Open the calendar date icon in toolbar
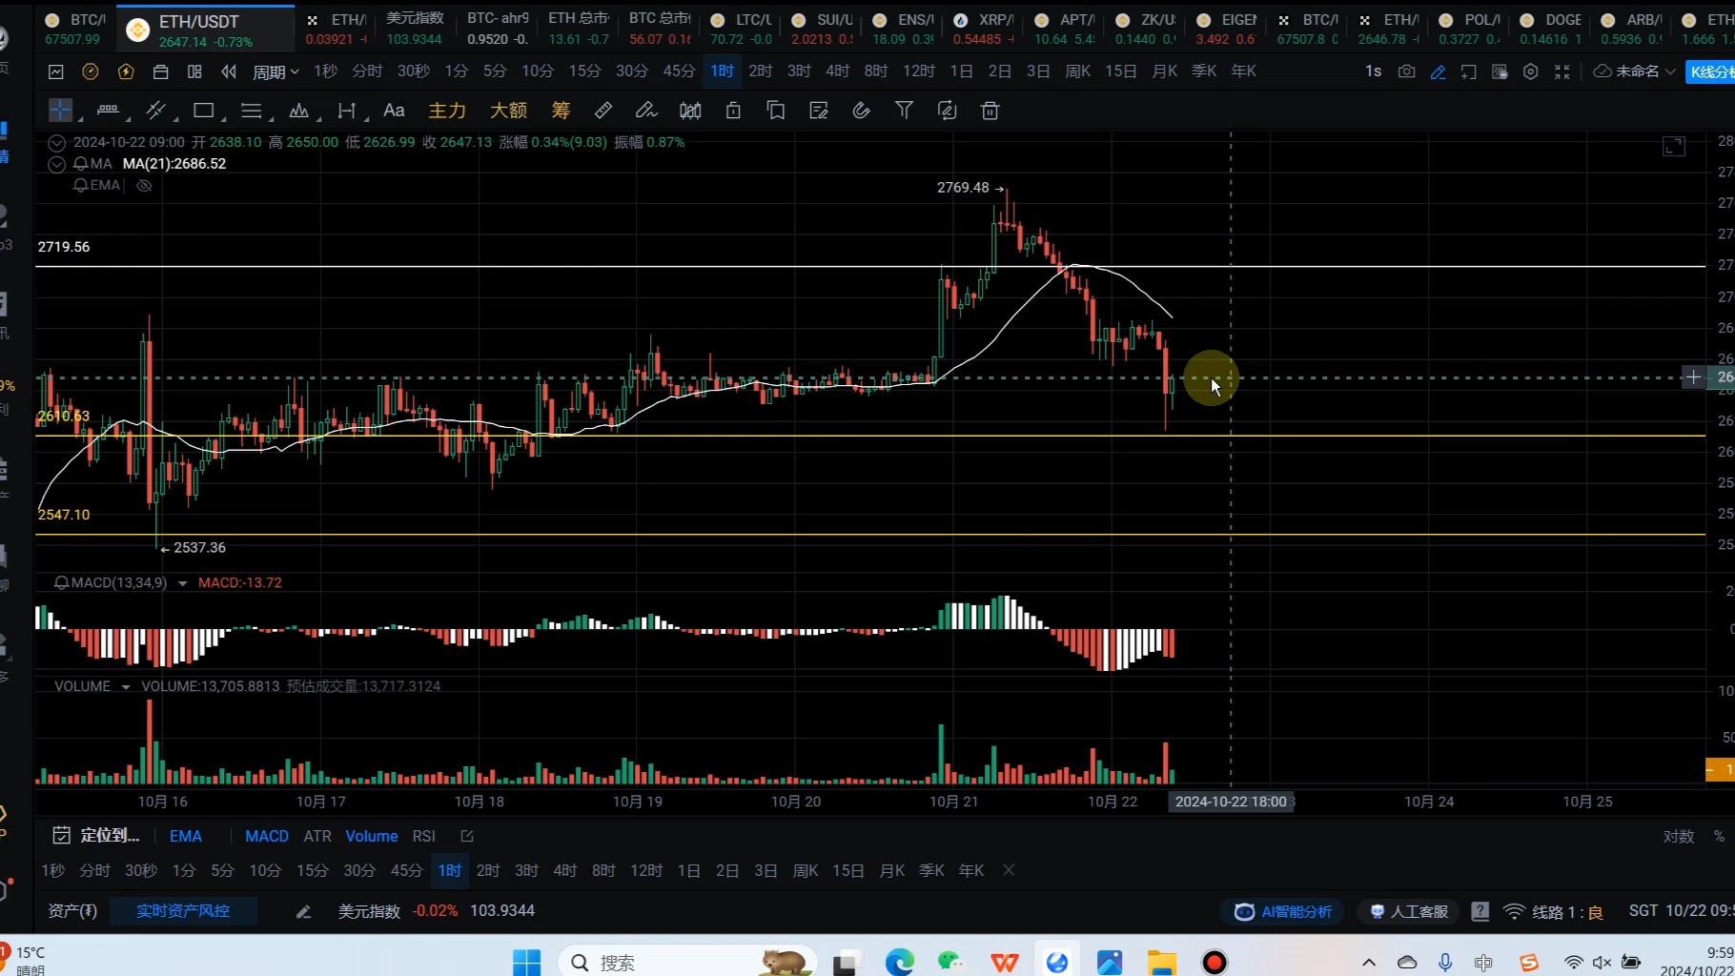Viewport: 1735px width, 976px height. (160, 71)
